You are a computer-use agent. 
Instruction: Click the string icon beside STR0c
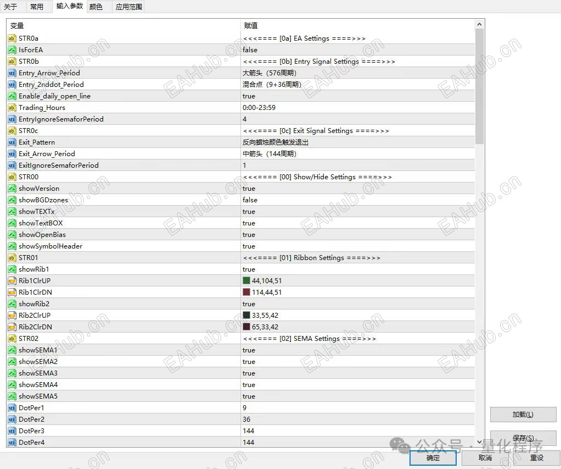(12, 131)
